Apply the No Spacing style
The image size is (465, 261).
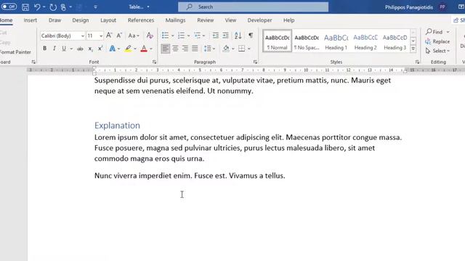[307, 41]
